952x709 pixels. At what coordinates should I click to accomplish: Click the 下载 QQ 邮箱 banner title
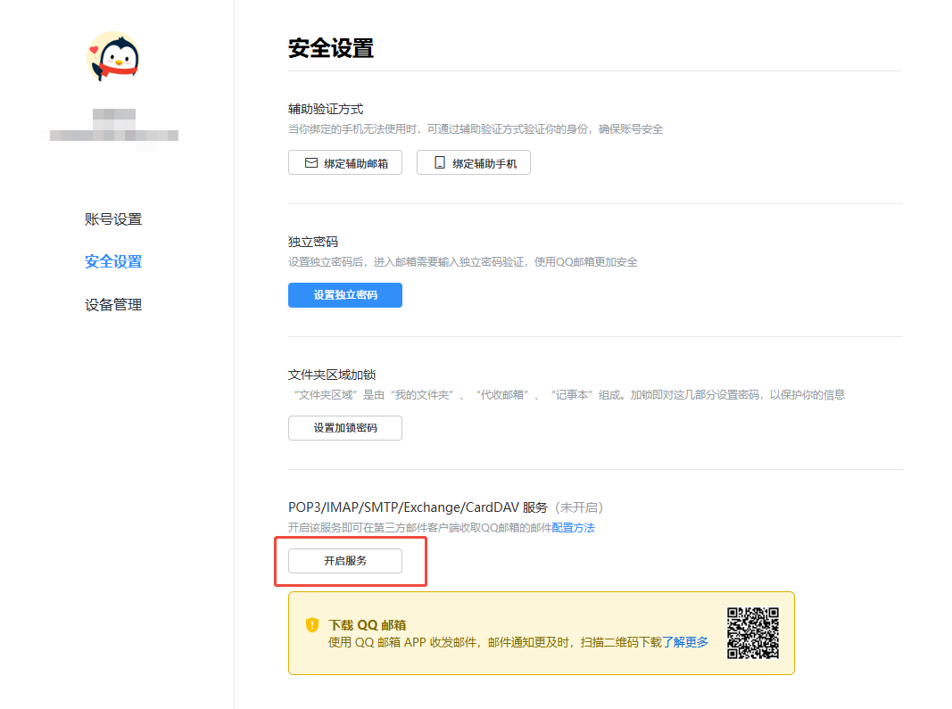click(x=368, y=625)
